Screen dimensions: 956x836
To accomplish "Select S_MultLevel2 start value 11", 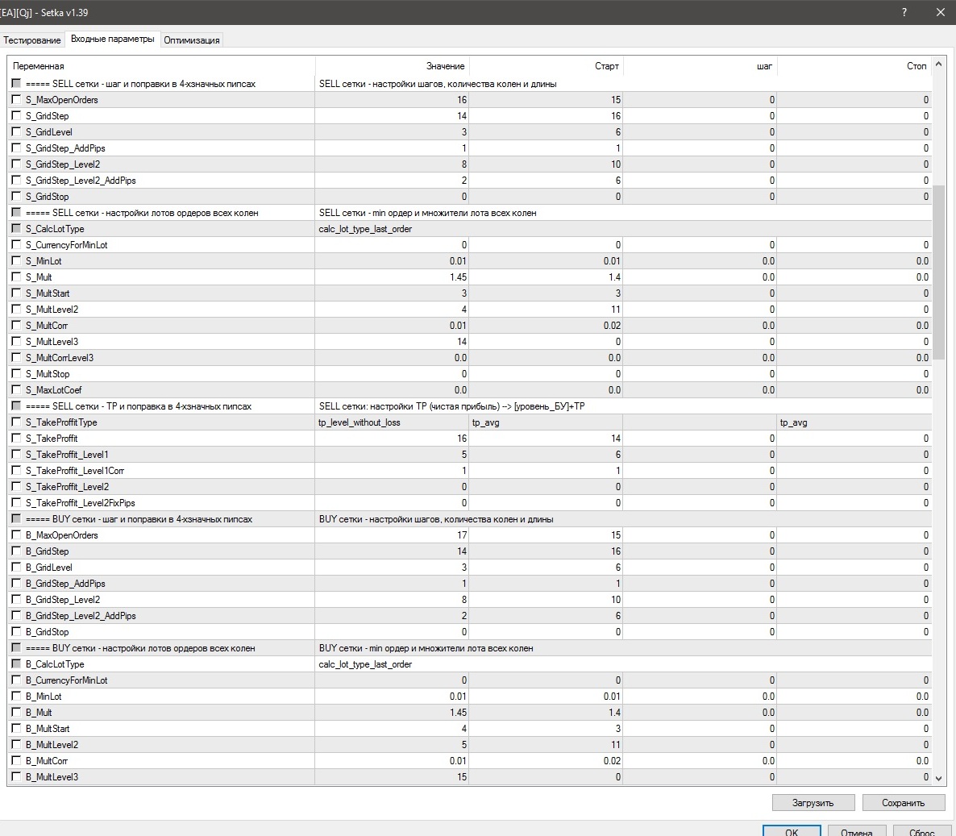I will coord(546,309).
